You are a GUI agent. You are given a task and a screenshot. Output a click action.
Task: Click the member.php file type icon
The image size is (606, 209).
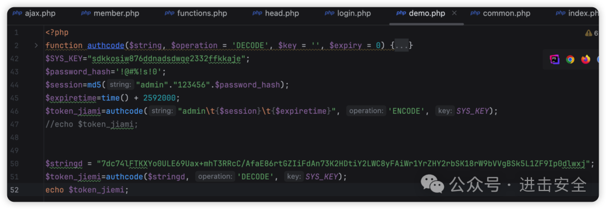(x=86, y=13)
